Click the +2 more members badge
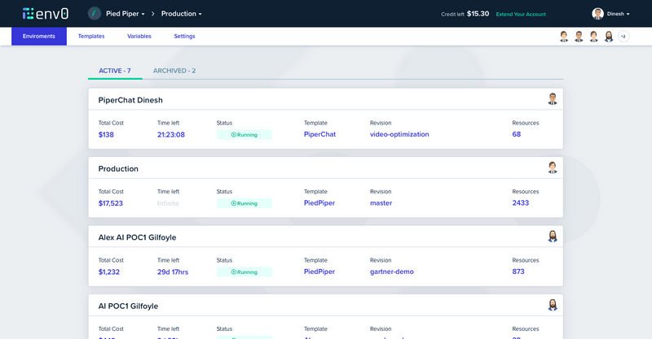The height and width of the screenshot is (339, 652). (623, 37)
